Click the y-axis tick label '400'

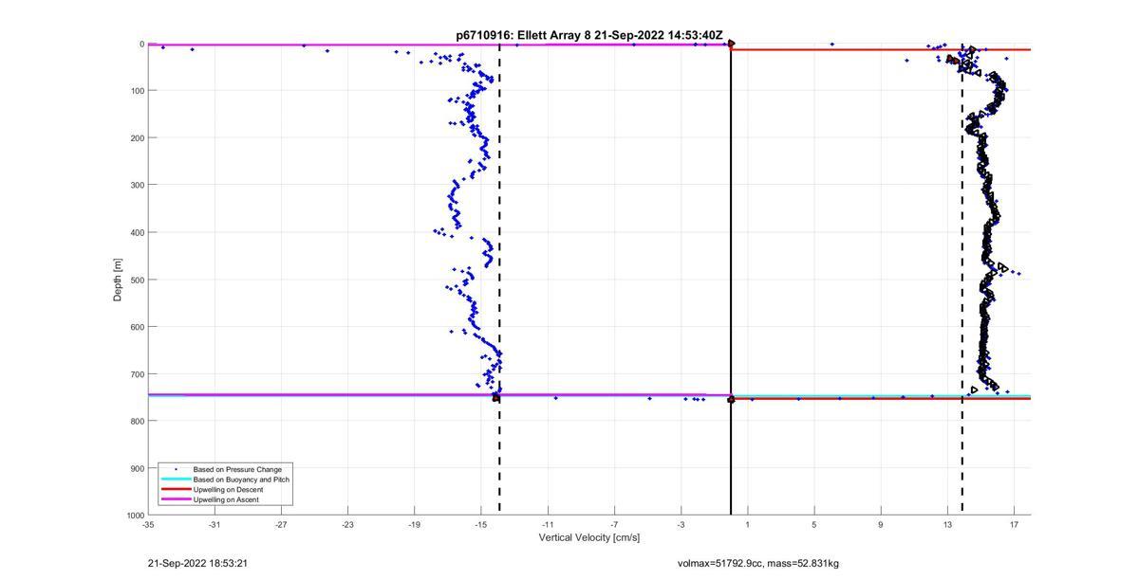(x=139, y=232)
